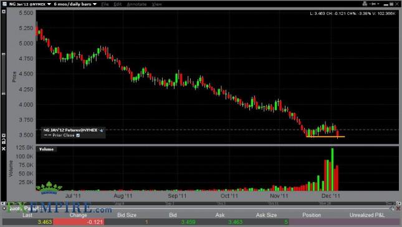The image size is (402, 227).
Task: Click the Oct '11 time axis label
Action: point(229,196)
